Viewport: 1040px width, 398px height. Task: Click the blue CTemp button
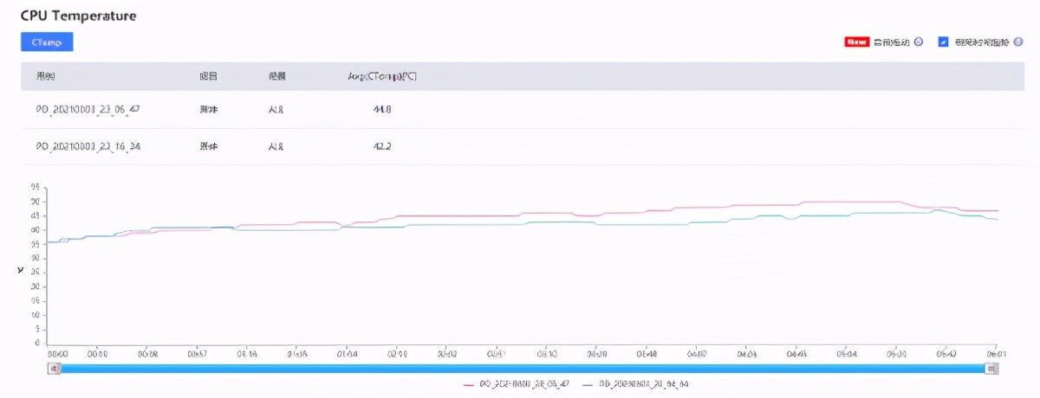click(47, 42)
